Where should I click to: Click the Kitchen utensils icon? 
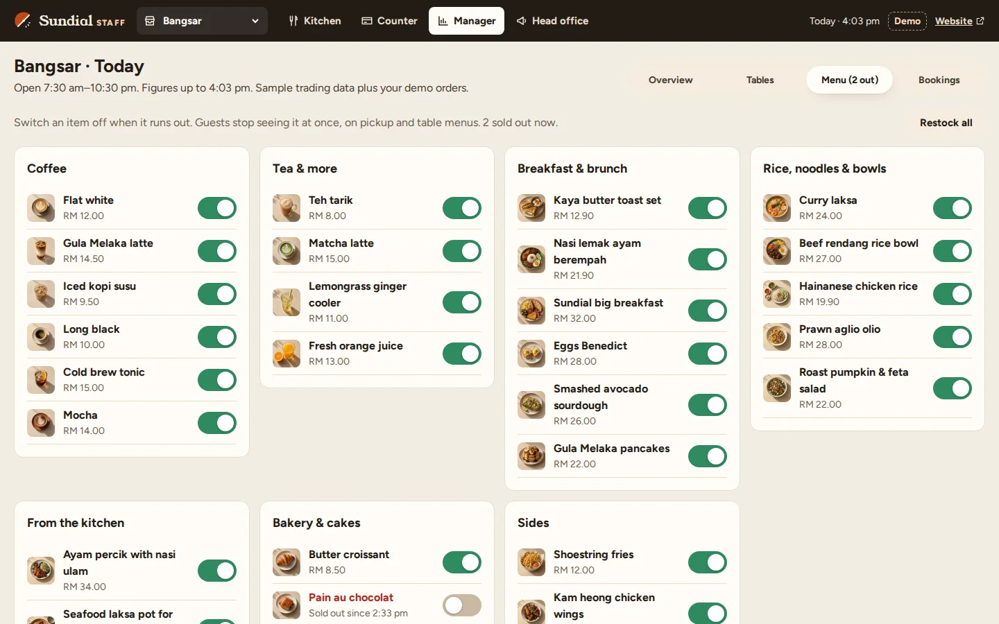[x=293, y=21]
